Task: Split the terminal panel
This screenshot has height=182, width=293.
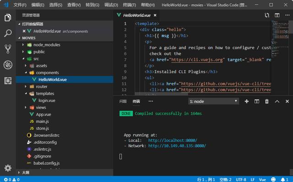Action: click(257, 102)
